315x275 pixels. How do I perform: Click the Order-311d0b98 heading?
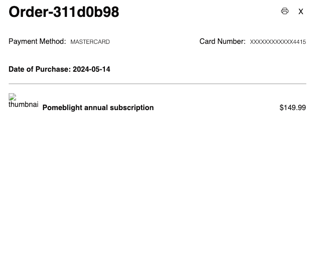coord(64,12)
